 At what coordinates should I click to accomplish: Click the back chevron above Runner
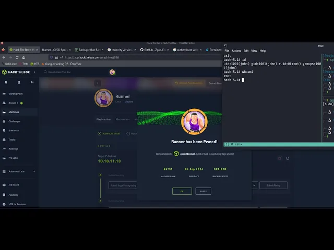point(98,83)
